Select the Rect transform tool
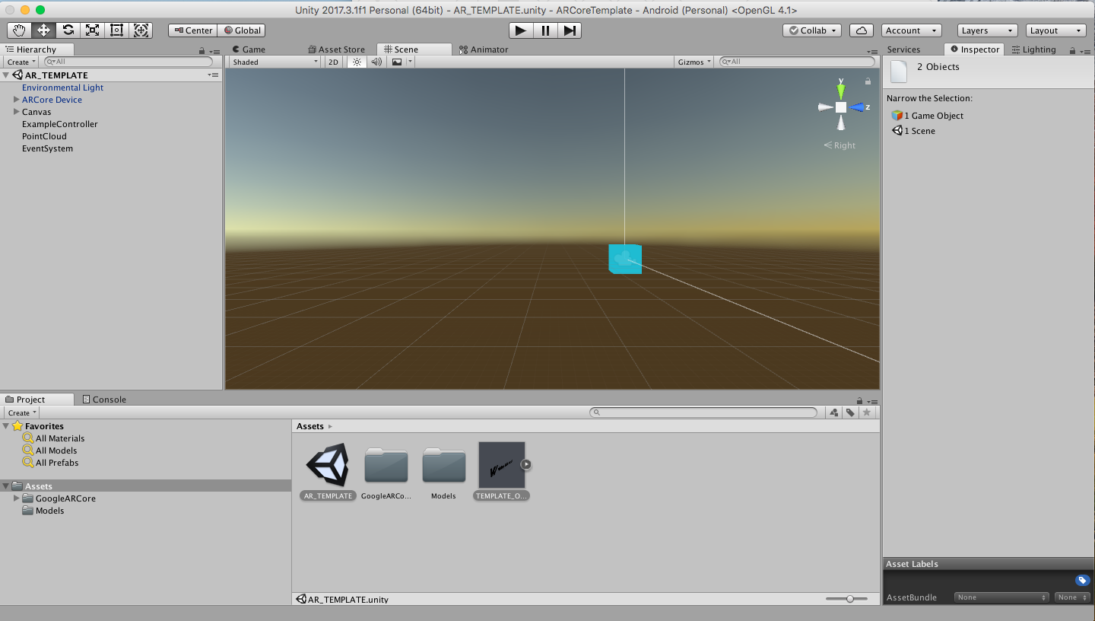1095x621 pixels. point(116,30)
